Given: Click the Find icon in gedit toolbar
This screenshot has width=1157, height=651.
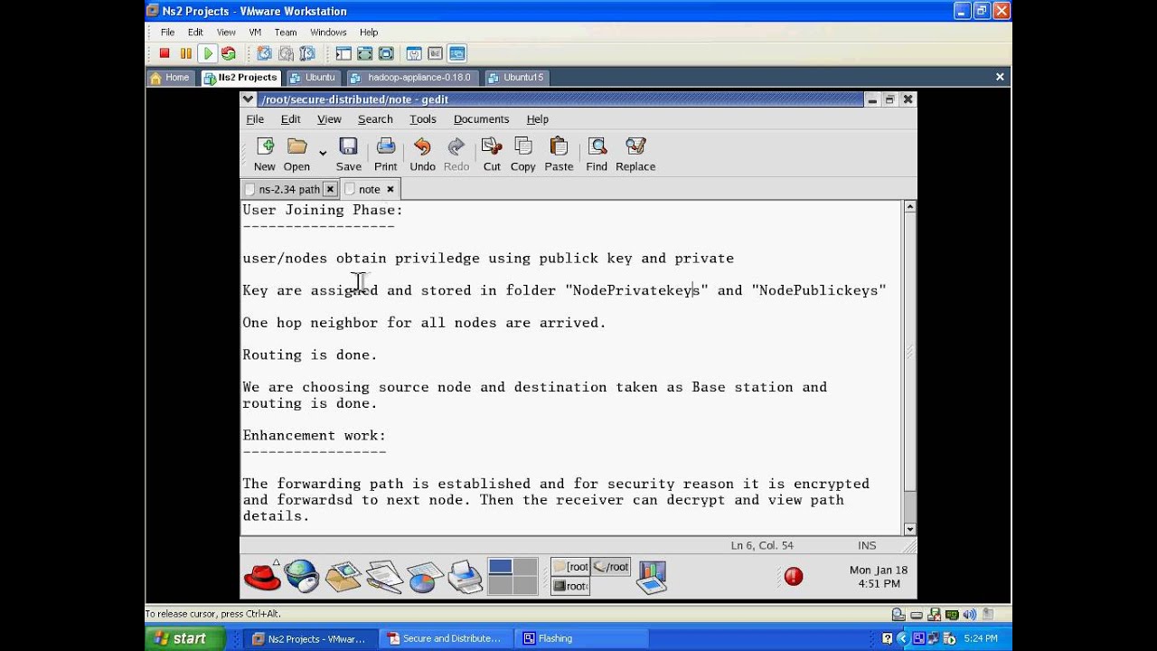Looking at the screenshot, I should (597, 146).
